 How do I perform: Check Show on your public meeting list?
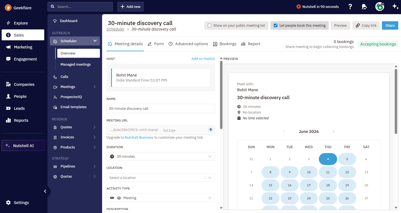click(x=210, y=26)
